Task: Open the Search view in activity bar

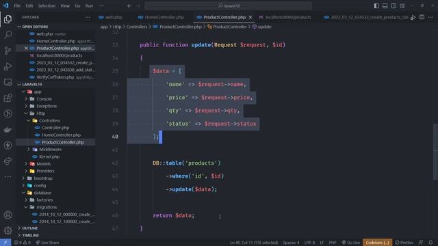Action: pyautogui.click(x=8, y=35)
